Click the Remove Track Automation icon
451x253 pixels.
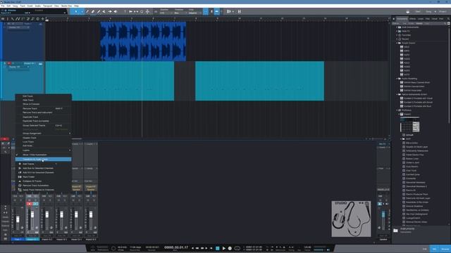(x=20, y=186)
